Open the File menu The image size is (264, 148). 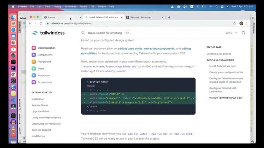click(32, 7)
